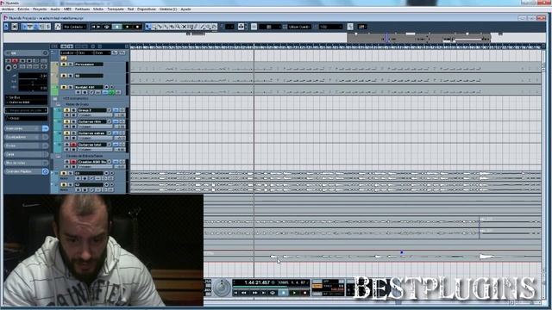Open the grid type dropdown in toolbar
This screenshot has width=552, height=310.
pos(270,27)
